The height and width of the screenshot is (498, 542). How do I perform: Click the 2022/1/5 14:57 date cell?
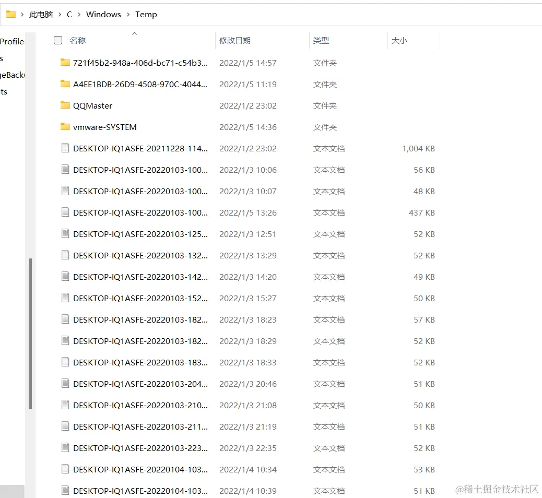point(248,63)
